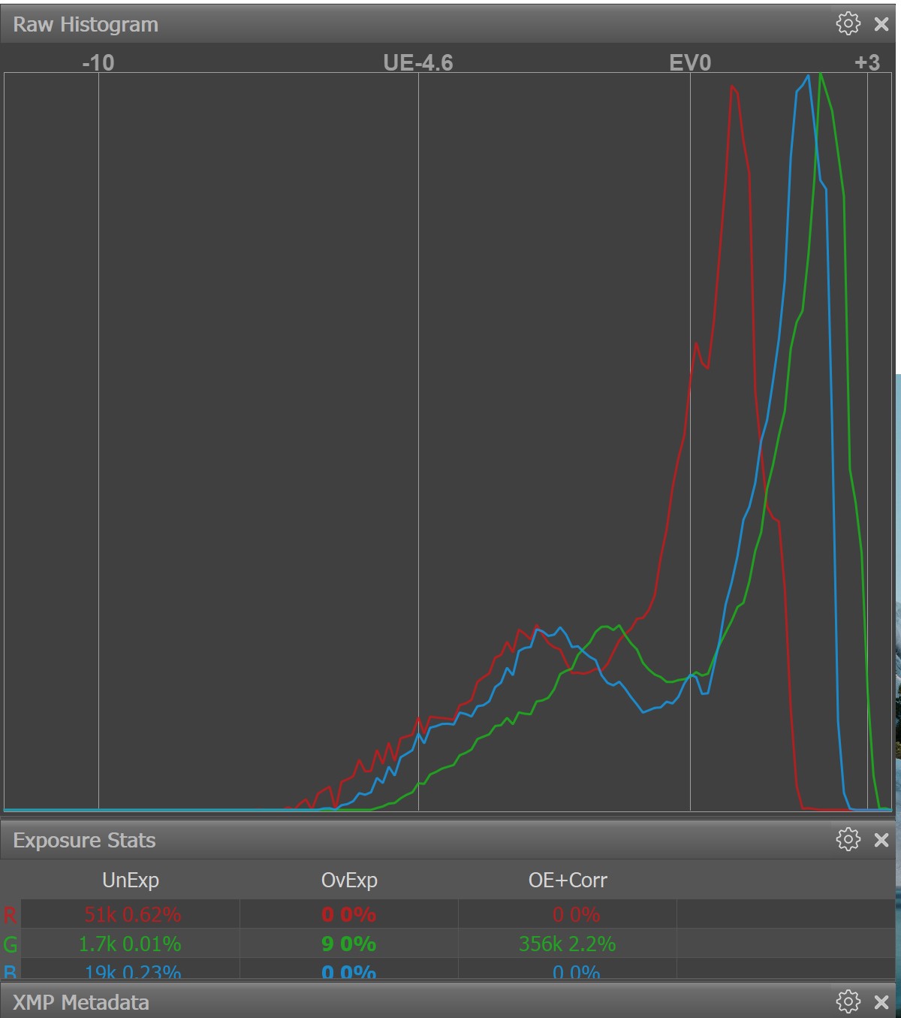The height and width of the screenshot is (1018, 901).
Task: Select the OE+Corr column header
Action: tap(568, 881)
